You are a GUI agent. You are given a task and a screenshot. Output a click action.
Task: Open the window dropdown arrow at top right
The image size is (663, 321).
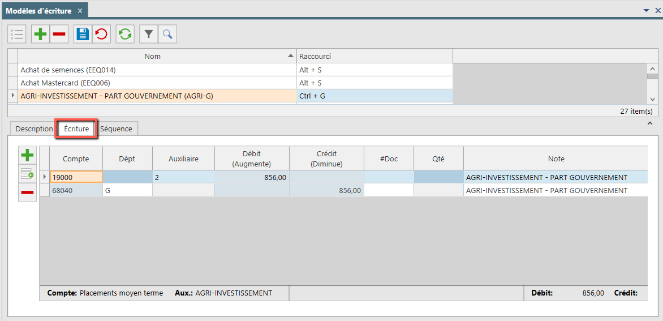[646, 11]
